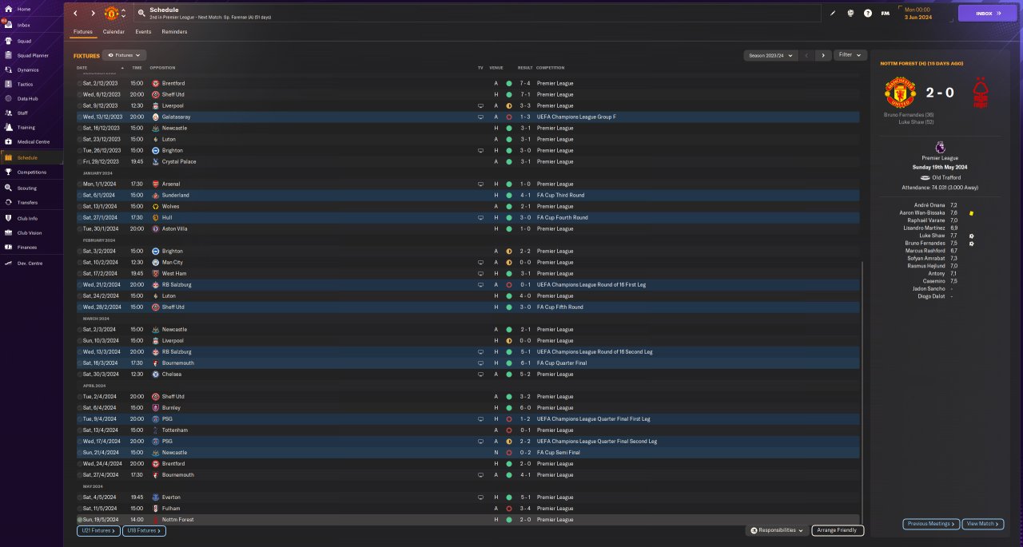1023x547 pixels.
Task: Open the Home sidebar icon
Action: (8, 10)
